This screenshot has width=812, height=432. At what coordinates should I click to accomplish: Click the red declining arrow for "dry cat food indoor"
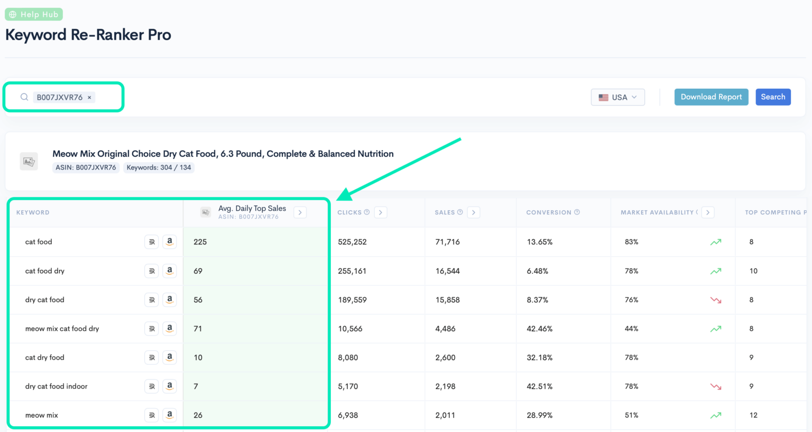pyautogui.click(x=716, y=386)
